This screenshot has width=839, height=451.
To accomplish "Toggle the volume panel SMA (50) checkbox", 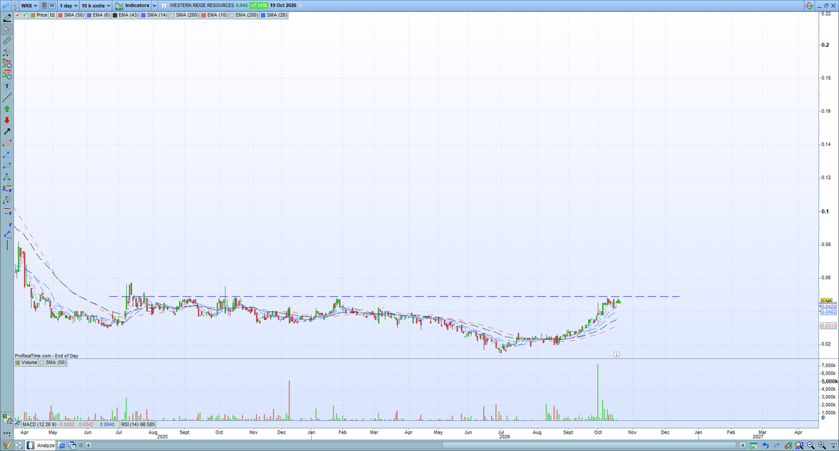I will (x=41, y=363).
